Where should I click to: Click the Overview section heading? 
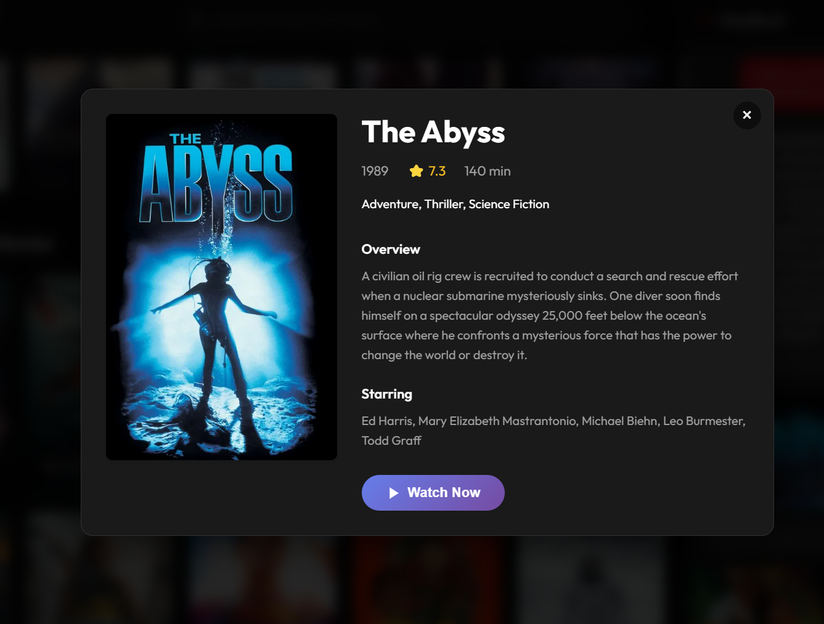coord(391,249)
